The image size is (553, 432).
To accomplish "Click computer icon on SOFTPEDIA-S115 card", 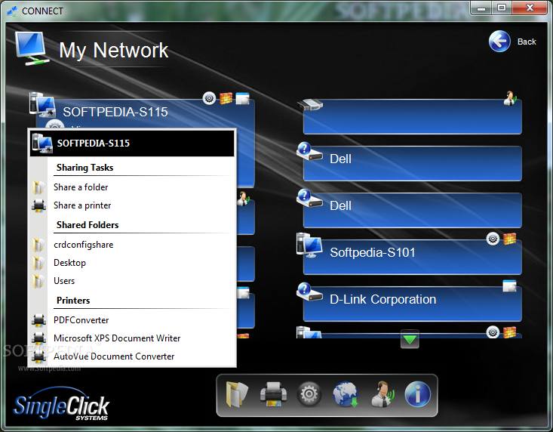I will tap(42, 105).
